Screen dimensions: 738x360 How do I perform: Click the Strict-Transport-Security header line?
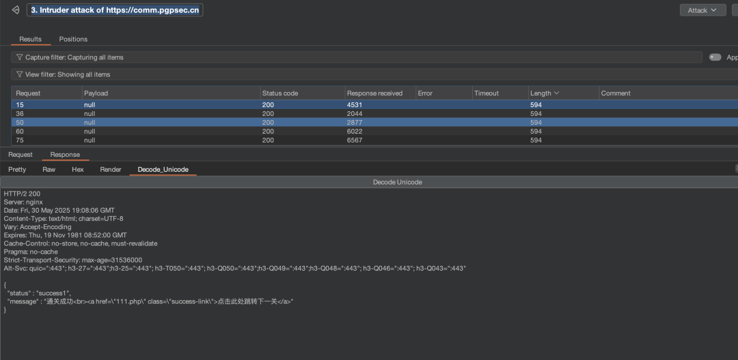pyautogui.click(x=73, y=260)
